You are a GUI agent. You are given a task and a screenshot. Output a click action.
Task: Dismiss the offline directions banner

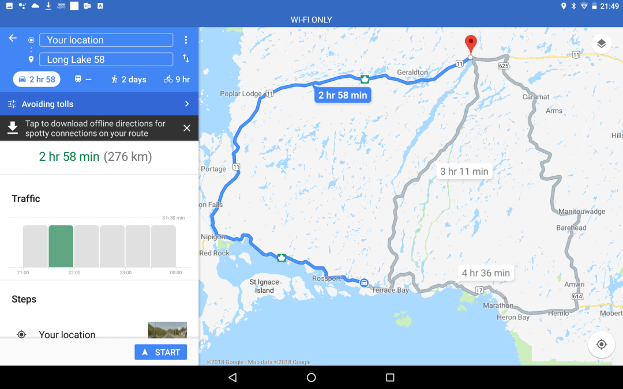tap(187, 128)
